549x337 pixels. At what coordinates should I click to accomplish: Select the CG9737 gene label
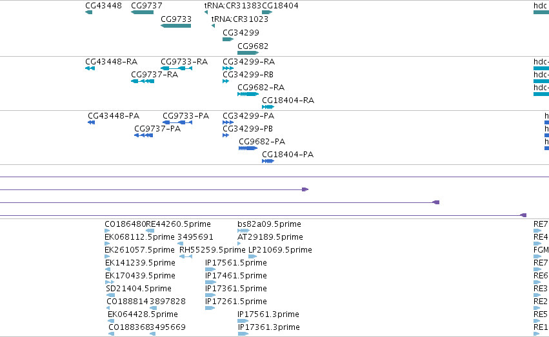146,6
